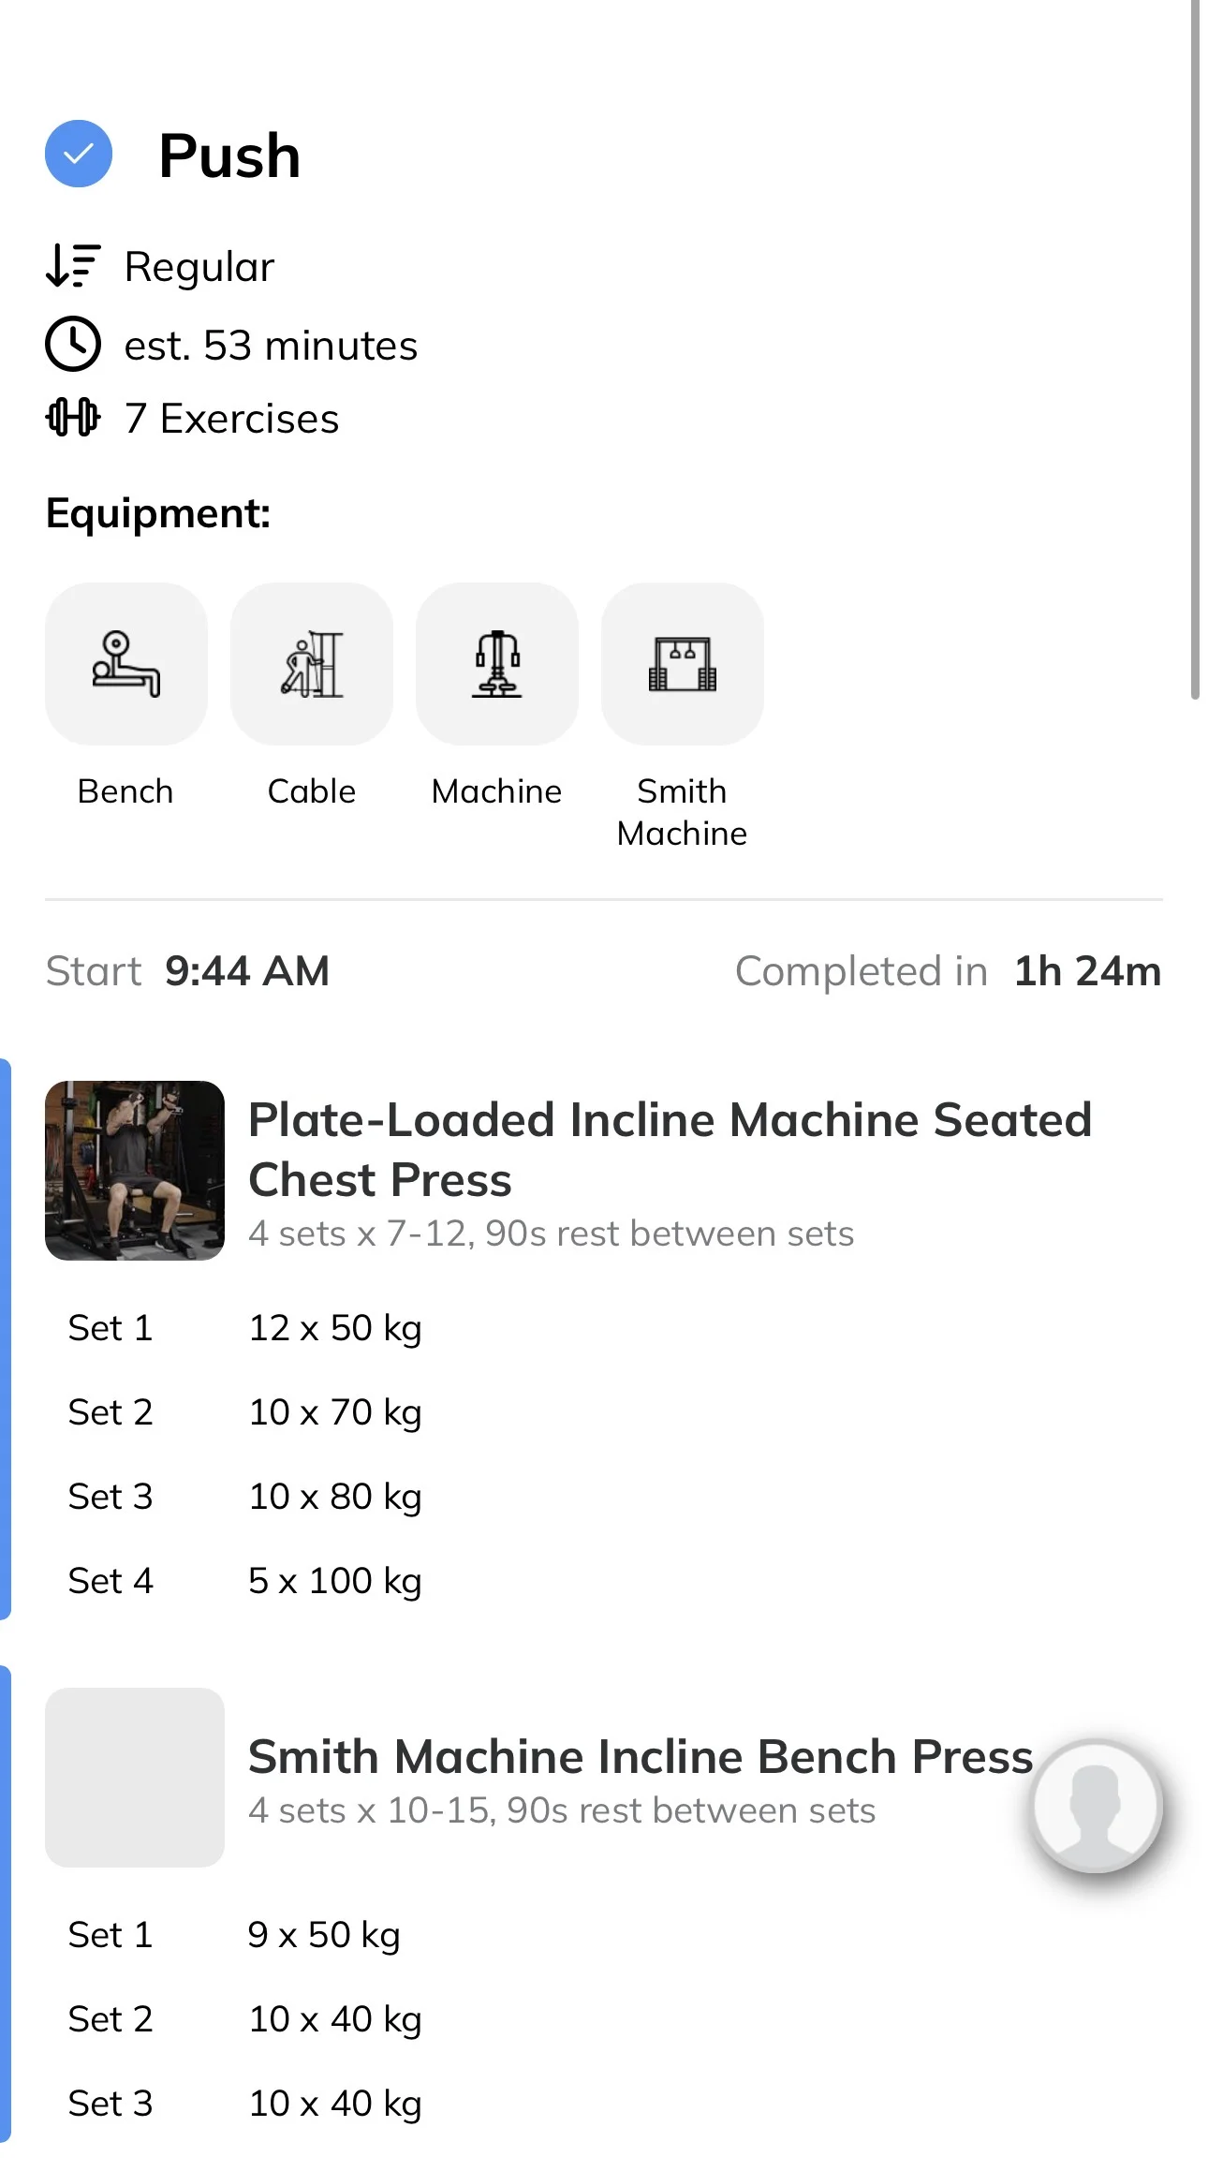
Task: Open Plate-Loaded Incline Machine Seated Chest Press
Action: pyautogui.click(x=670, y=1149)
